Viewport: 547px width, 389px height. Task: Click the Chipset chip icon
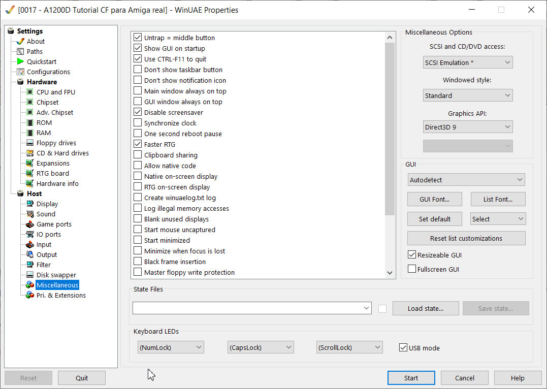(30, 102)
